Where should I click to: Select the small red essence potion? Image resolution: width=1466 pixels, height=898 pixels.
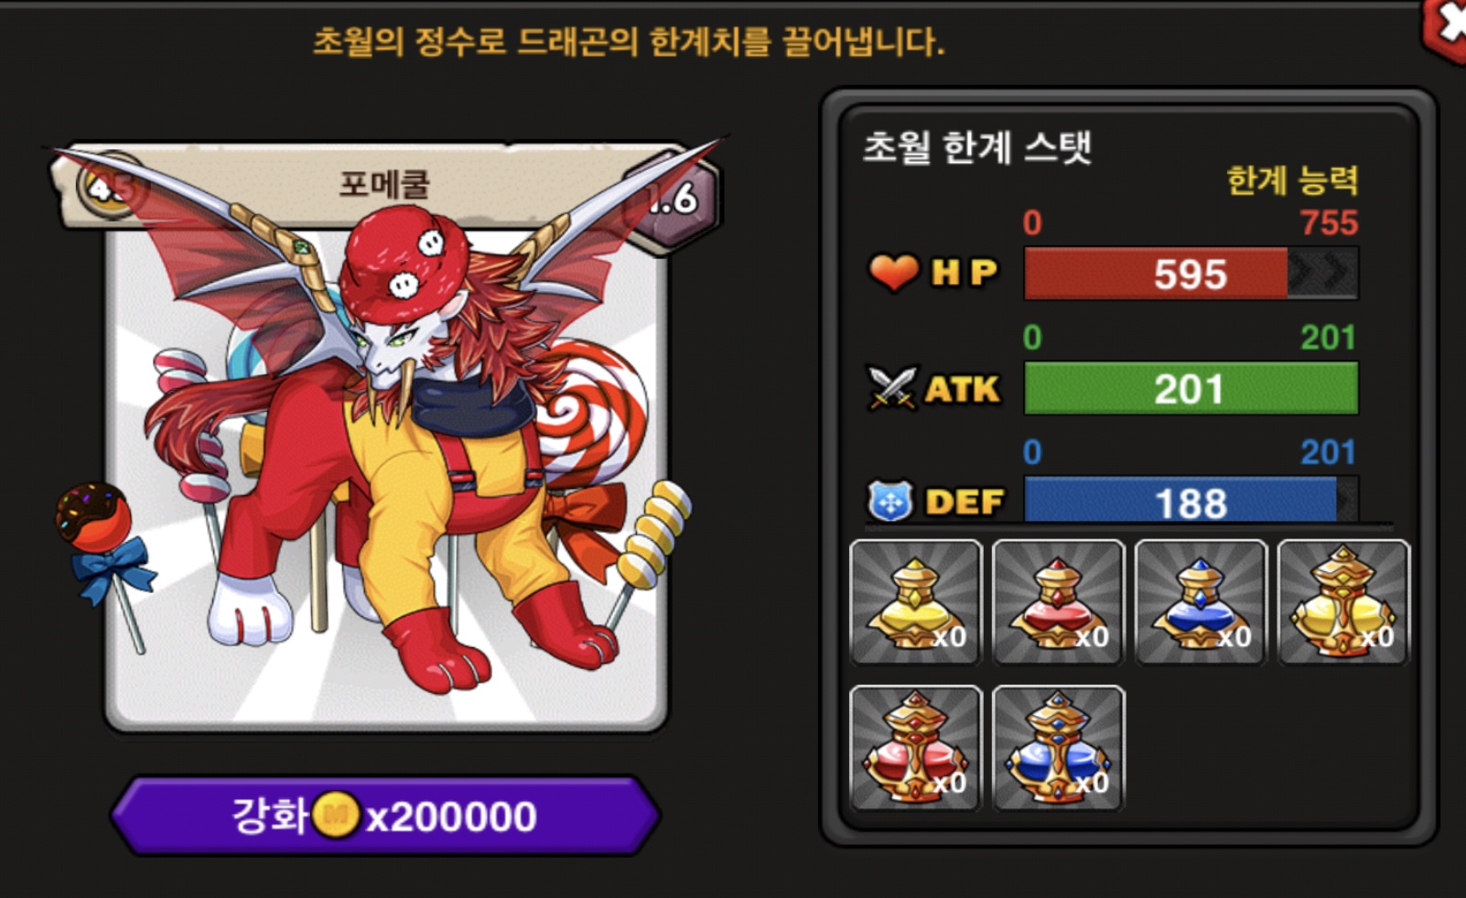(x=1058, y=601)
